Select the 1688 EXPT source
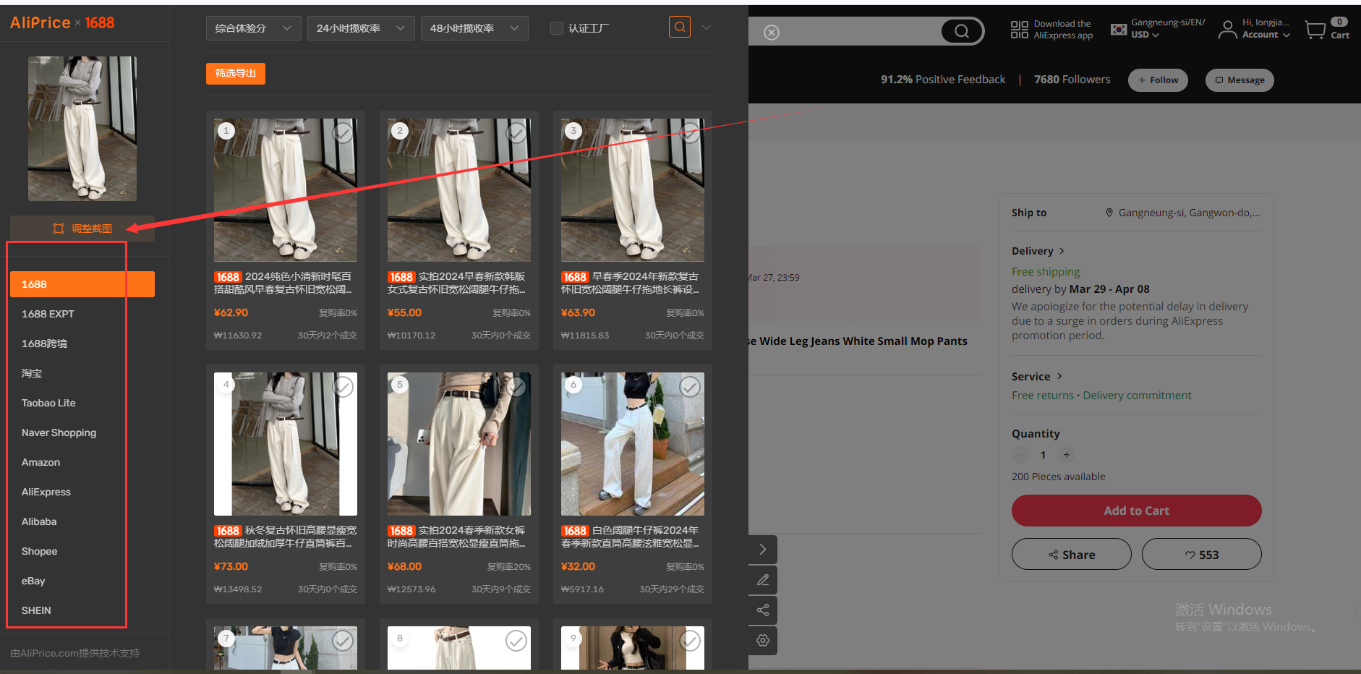 click(x=48, y=314)
